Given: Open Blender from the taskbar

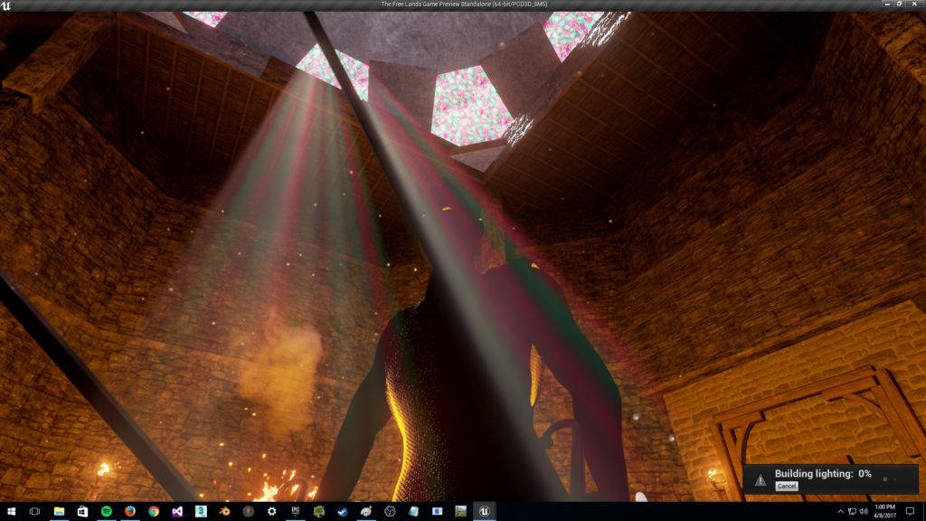Looking at the screenshot, I should 224,512.
